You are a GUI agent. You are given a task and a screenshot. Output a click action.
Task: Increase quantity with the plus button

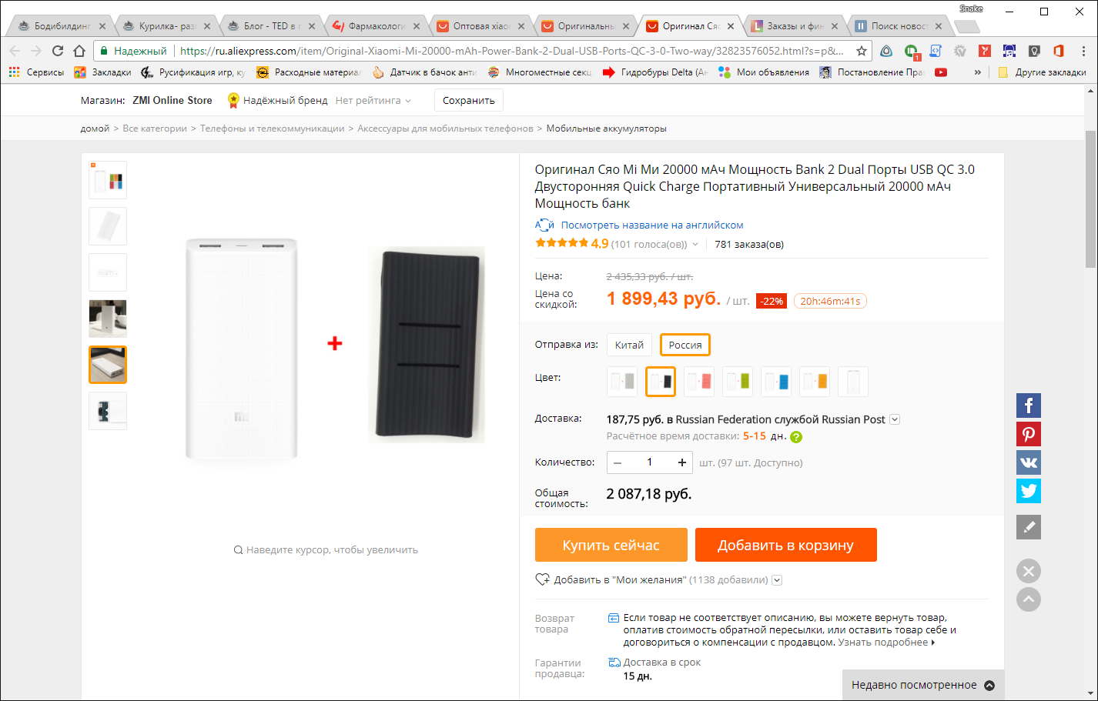681,462
